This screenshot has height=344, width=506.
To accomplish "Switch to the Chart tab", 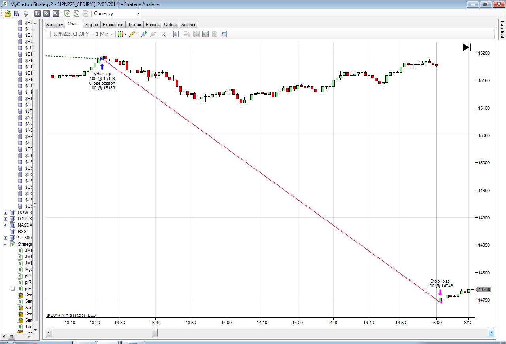I will click(x=73, y=24).
